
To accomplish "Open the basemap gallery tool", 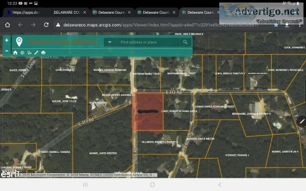I will tap(29, 52).
